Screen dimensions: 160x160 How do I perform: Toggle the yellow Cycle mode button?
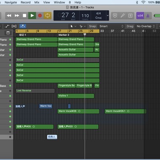48,16
